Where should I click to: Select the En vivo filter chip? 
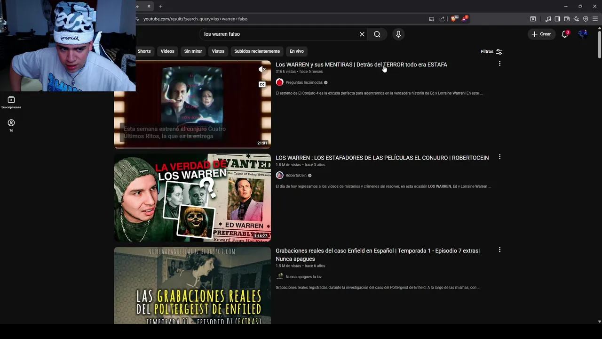[296, 51]
